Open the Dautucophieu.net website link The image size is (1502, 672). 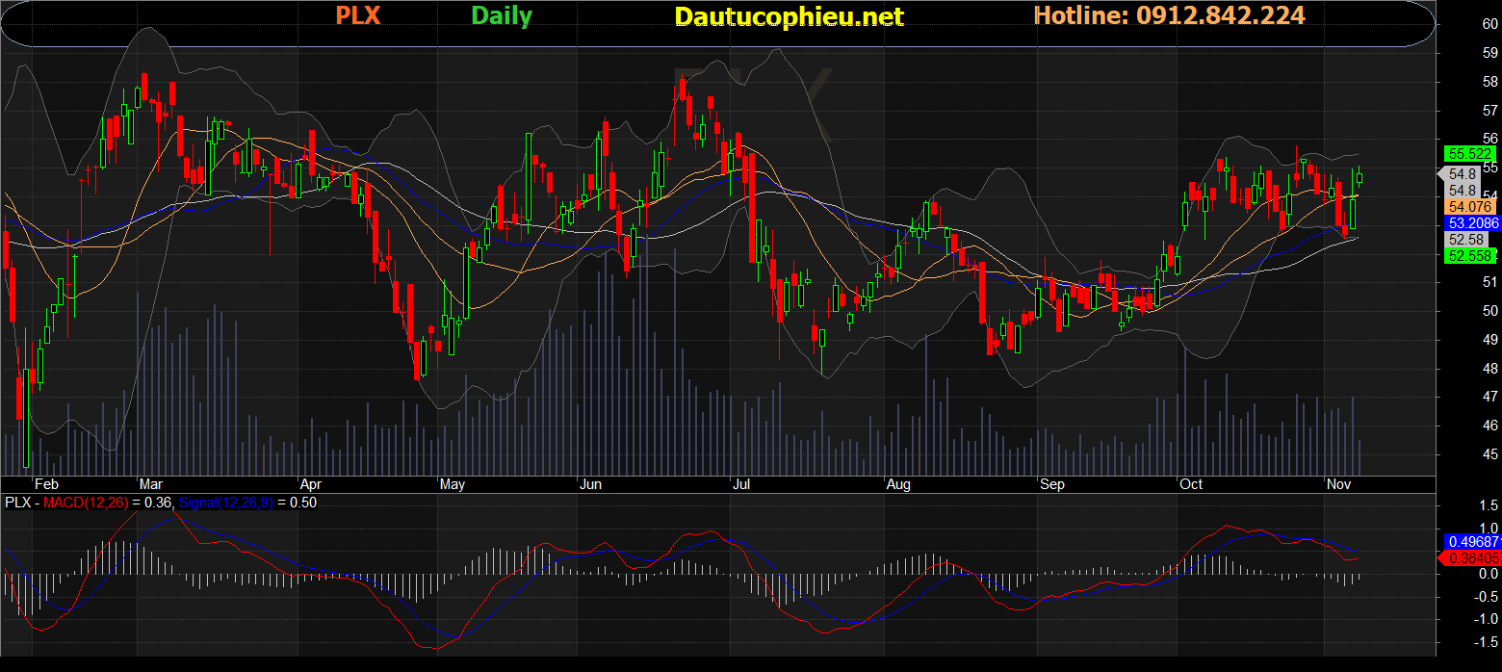pyautogui.click(x=789, y=17)
